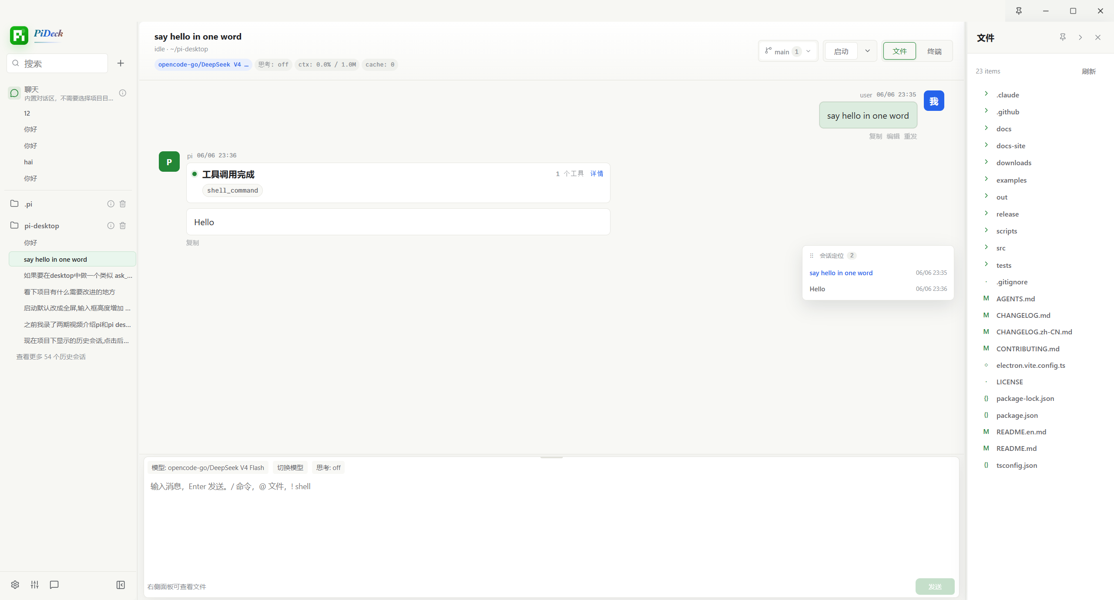The height and width of the screenshot is (600, 1114).
Task: Click the 启动 button
Action: (x=841, y=51)
